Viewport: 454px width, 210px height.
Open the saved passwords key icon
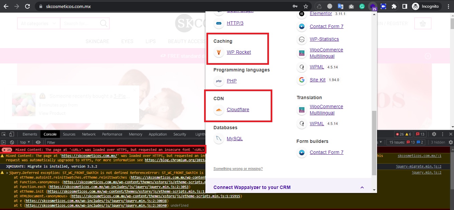tap(295, 6)
